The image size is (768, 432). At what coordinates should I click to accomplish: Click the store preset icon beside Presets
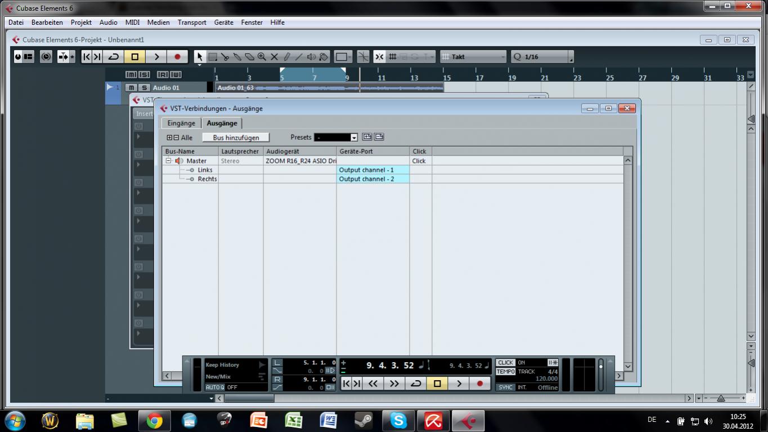coord(367,137)
